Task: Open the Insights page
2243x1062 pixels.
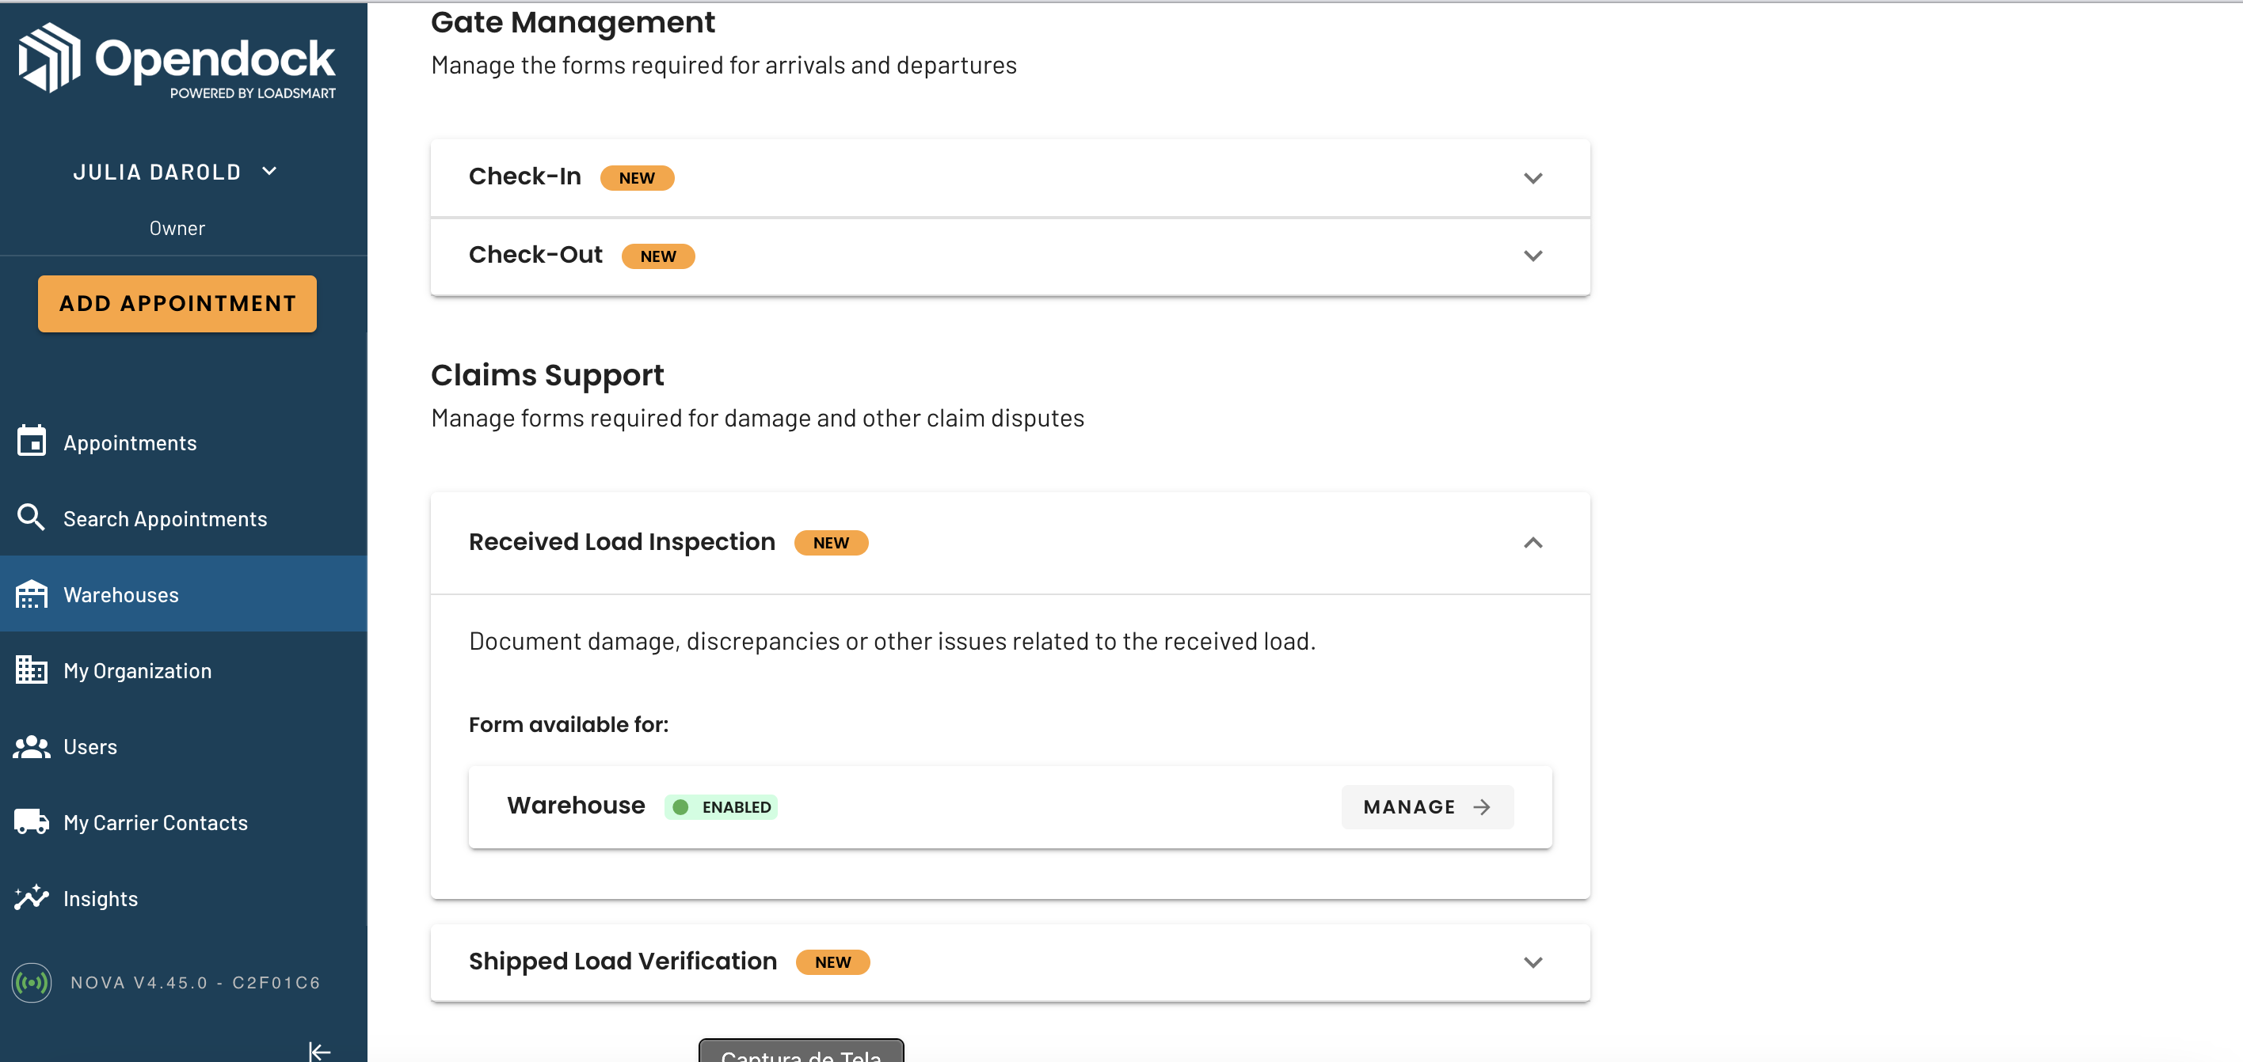Action: point(101,898)
